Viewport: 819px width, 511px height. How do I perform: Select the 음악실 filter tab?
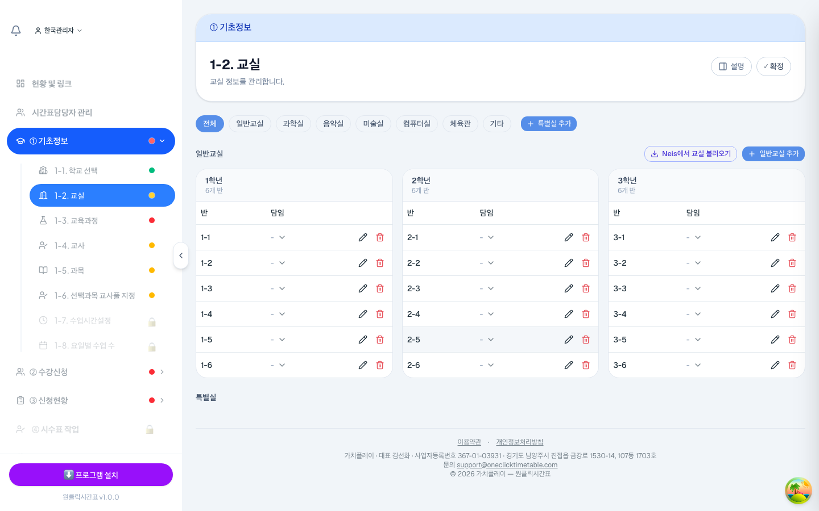[333, 124]
